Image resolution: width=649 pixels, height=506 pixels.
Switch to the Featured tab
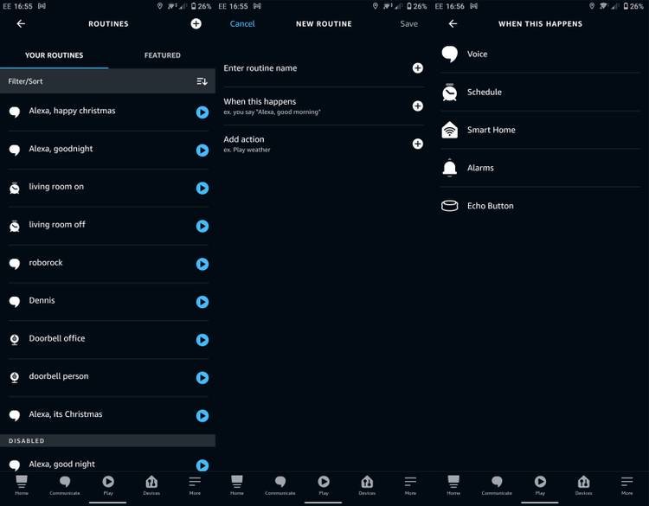(x=162, y=55)
